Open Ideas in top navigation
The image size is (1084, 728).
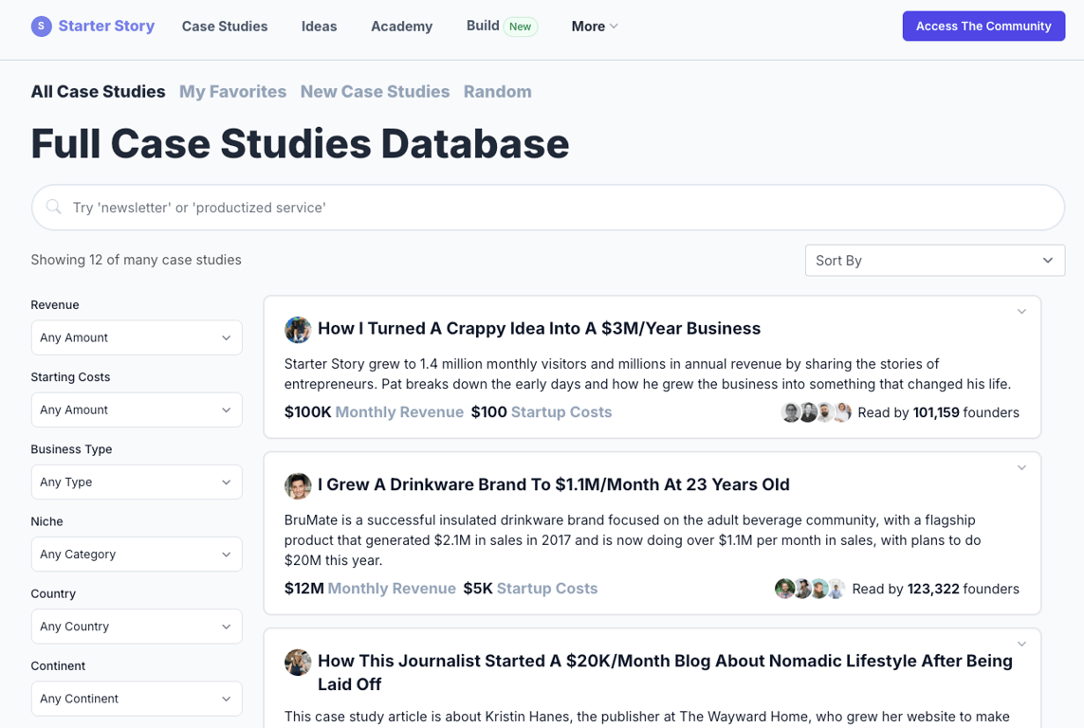point(319,27)
